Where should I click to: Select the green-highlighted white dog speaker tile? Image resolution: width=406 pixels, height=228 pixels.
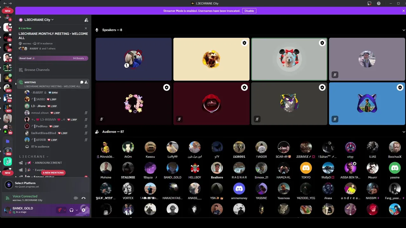[x=289, y=59]
